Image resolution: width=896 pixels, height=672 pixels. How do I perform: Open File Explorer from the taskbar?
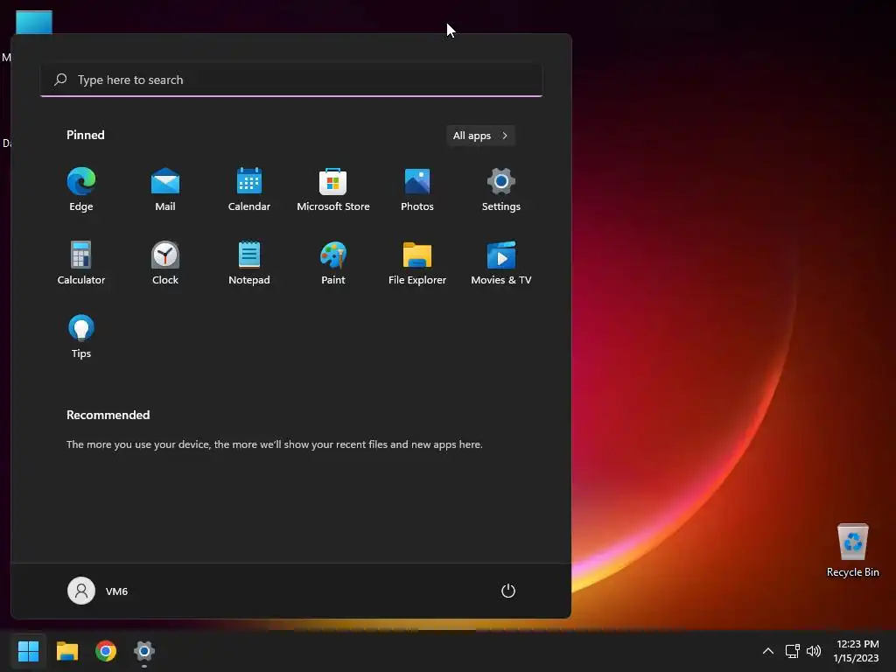tap(67, 651)
